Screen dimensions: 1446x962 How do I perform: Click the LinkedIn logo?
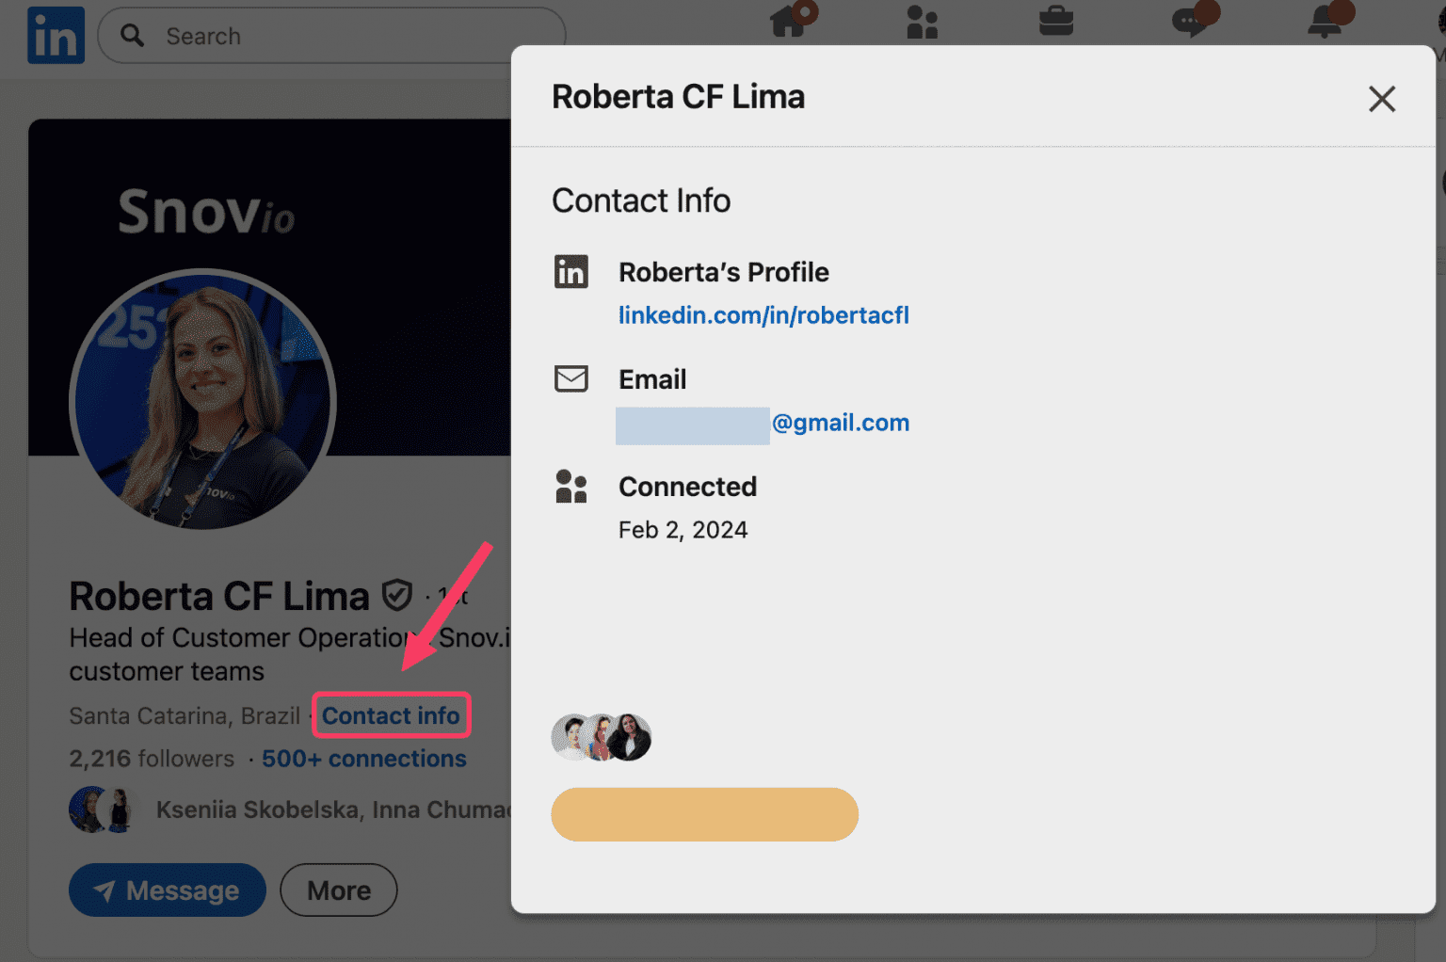click(x=56, y=35)
